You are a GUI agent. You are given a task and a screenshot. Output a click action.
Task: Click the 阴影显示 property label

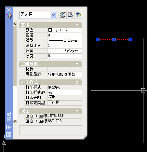pos(33,74)
